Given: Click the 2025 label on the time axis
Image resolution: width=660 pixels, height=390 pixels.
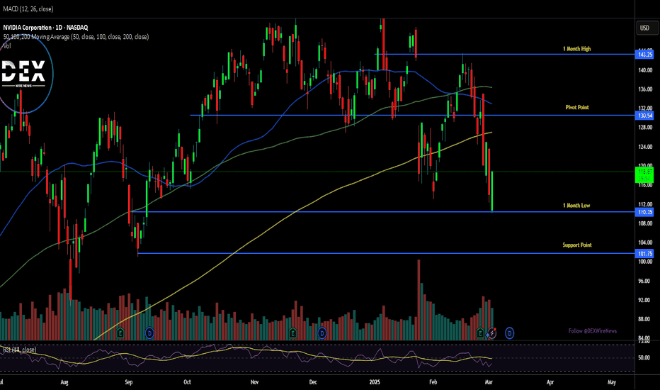Looking at the screenshot, I should (x=375, y=382).
